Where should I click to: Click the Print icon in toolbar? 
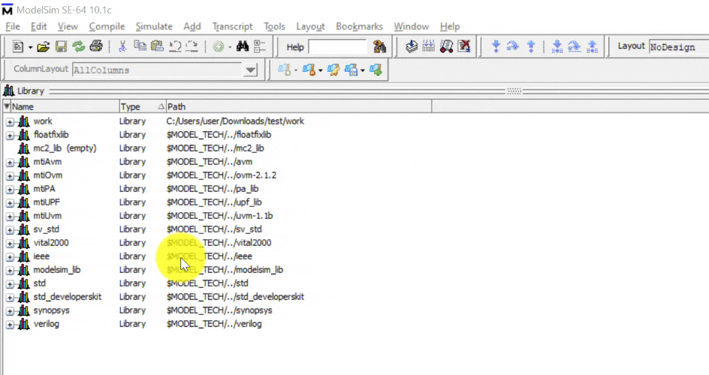click(96, 46)
